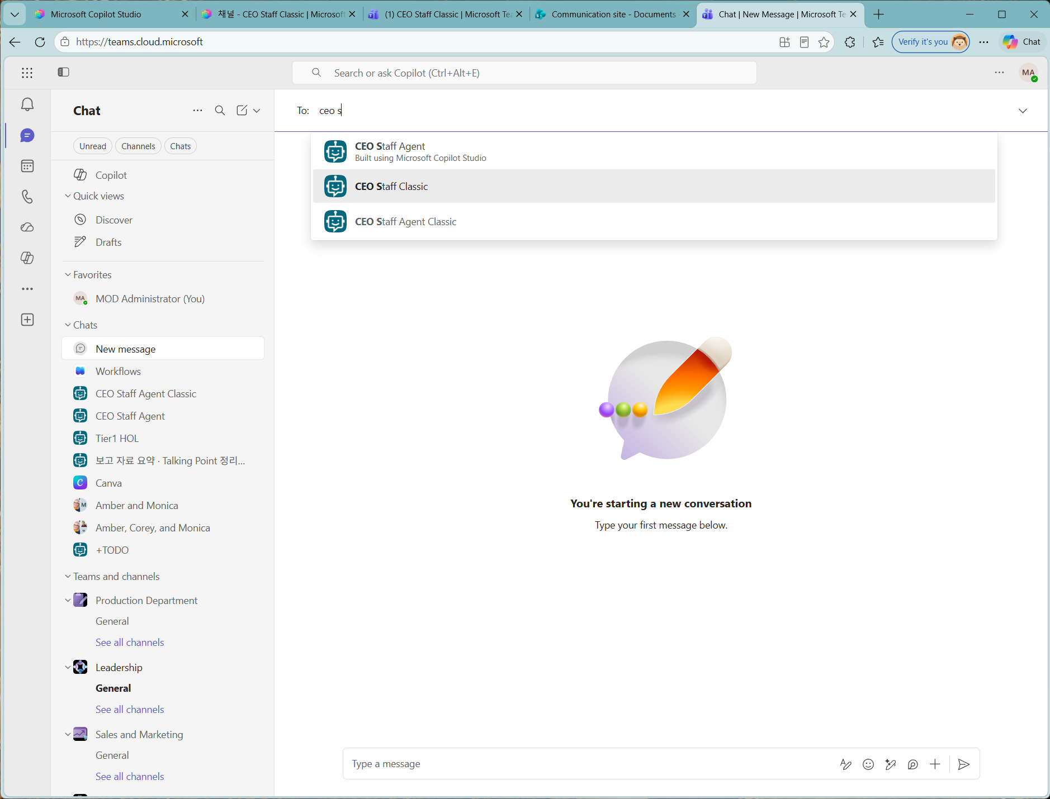Image resolution: width=1050 pixels, height=799 pixels.
Task: Open See all channels under Sales and Marketing
Action: [130, 777]
